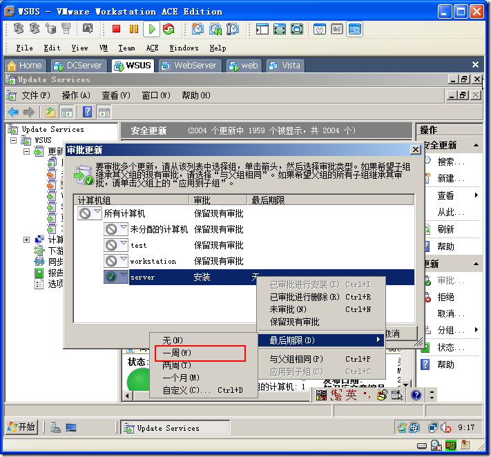The image size is (491, 457).
Task: Open snapshot manager wrench icon
Action: click(233, 29)
